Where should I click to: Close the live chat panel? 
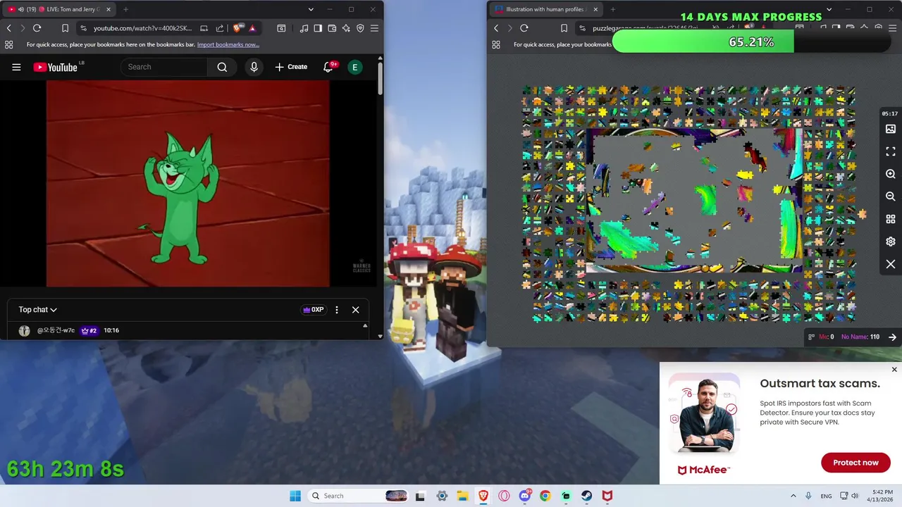(x=356, y=310)
